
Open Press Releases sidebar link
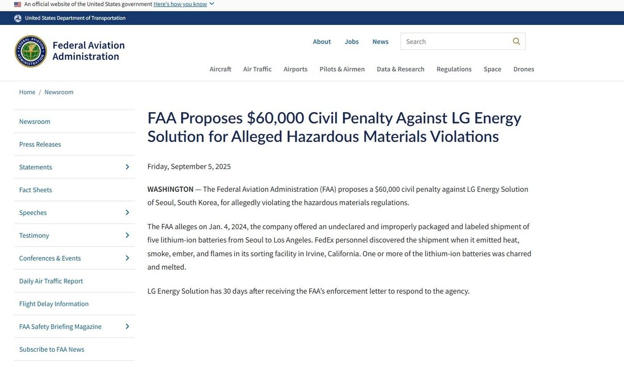40,144
